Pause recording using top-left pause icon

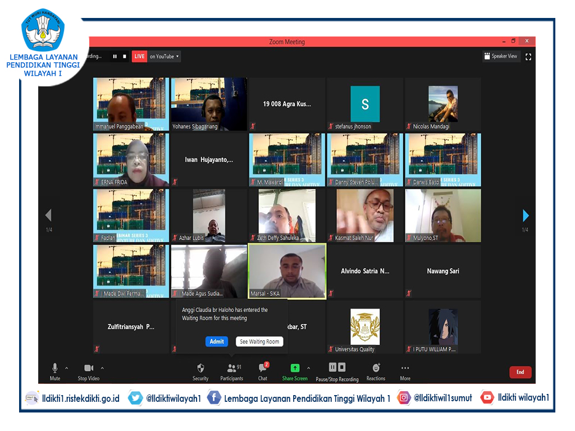point(115,57)
